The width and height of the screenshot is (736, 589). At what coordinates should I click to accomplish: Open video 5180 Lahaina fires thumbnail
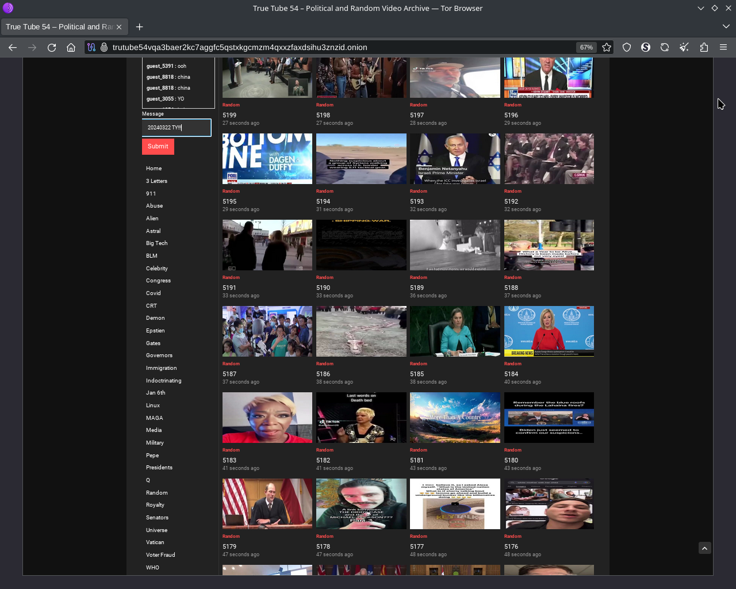pos(549,418)
